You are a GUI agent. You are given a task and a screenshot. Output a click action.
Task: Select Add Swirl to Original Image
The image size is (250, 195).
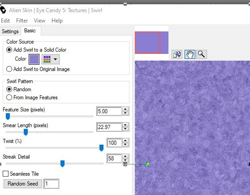point(38,69)
